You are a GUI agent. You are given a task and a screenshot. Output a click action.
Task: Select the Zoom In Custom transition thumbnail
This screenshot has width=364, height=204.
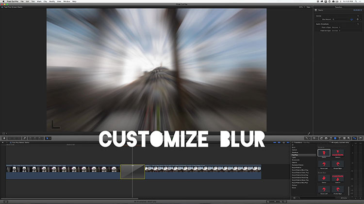pyautogui.click(x=338, y=153)
